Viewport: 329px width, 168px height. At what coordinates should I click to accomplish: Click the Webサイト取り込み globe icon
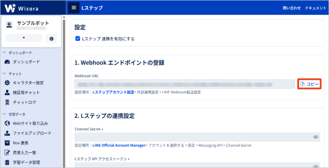7,123
